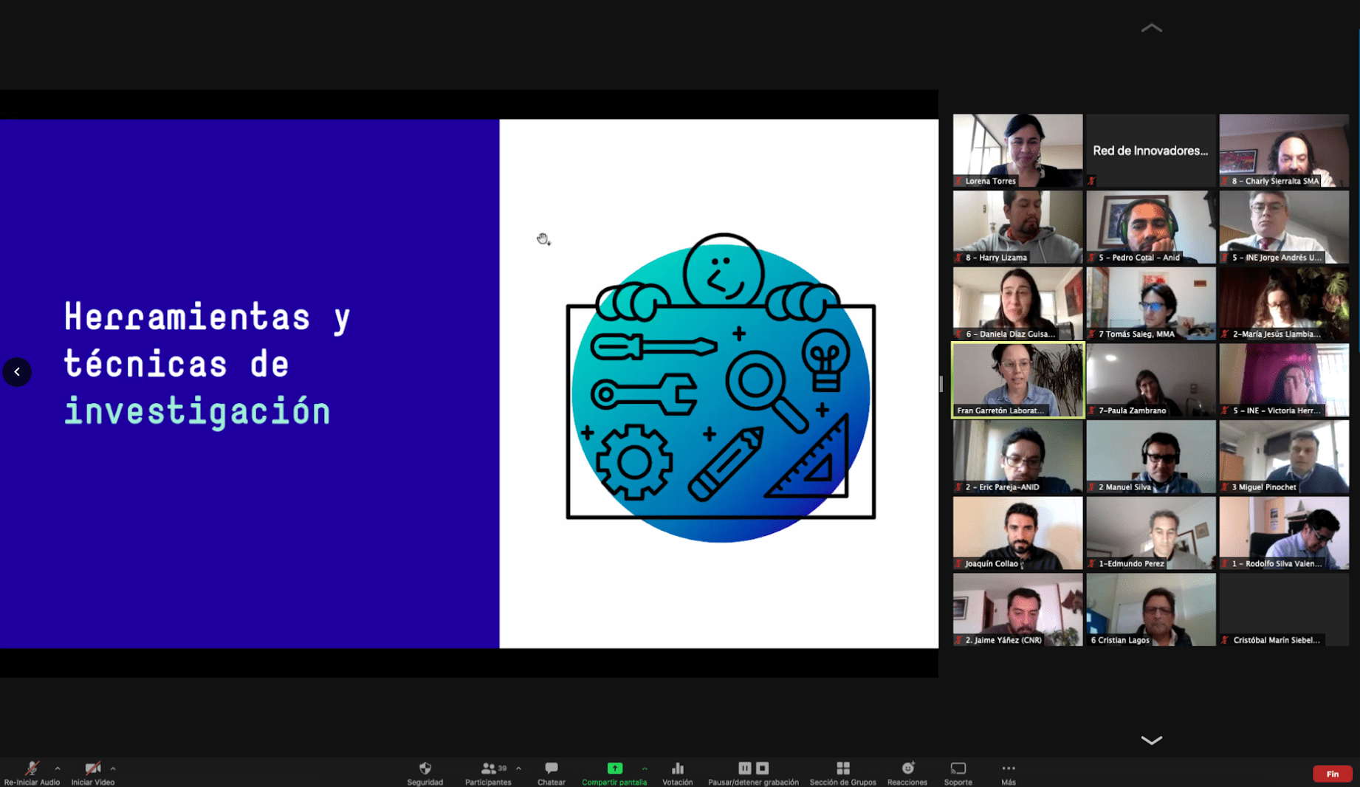This screenshot has height=787, width=1360.
Task: Go to previous slide with left arrow
Action: click(x=17, y=372)
